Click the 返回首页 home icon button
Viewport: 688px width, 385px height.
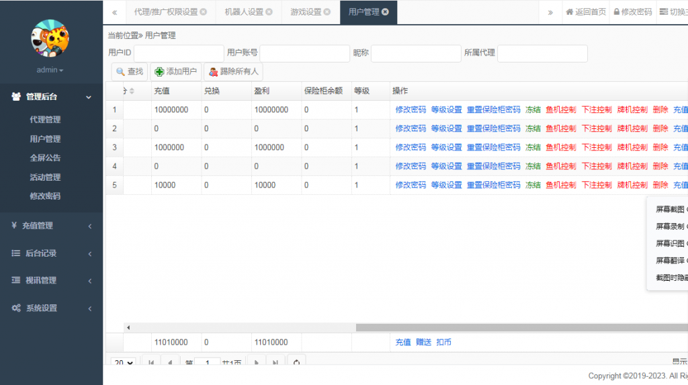coord(585,12)
